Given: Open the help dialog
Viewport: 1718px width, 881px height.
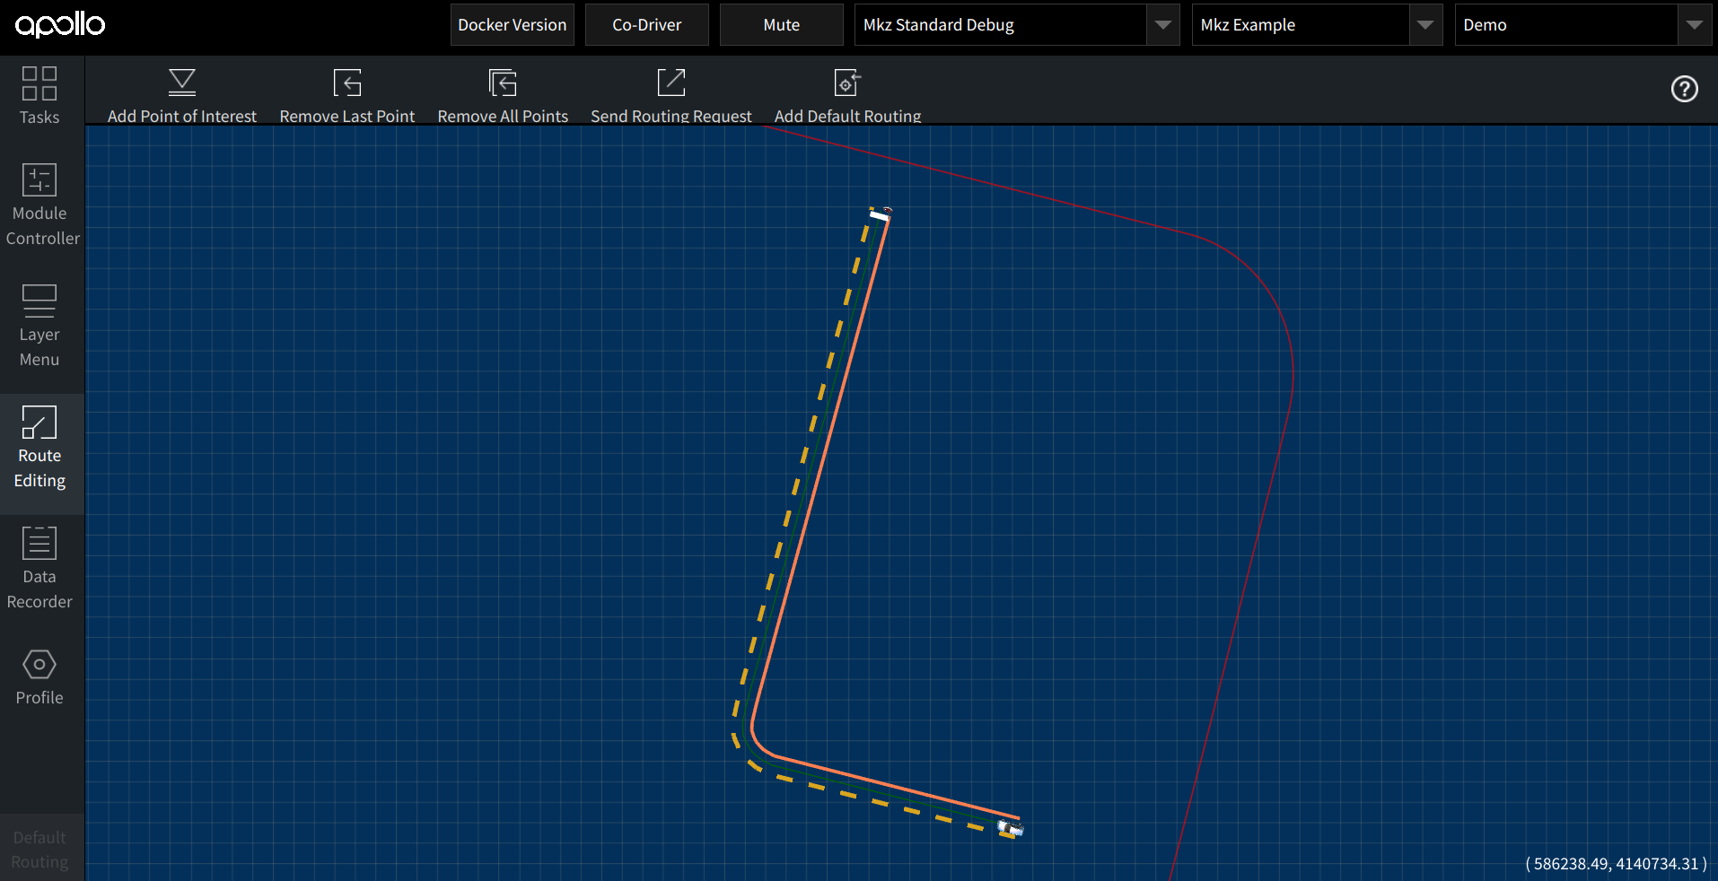Looking at the screenshot, I should click(x=1685, y=89).
